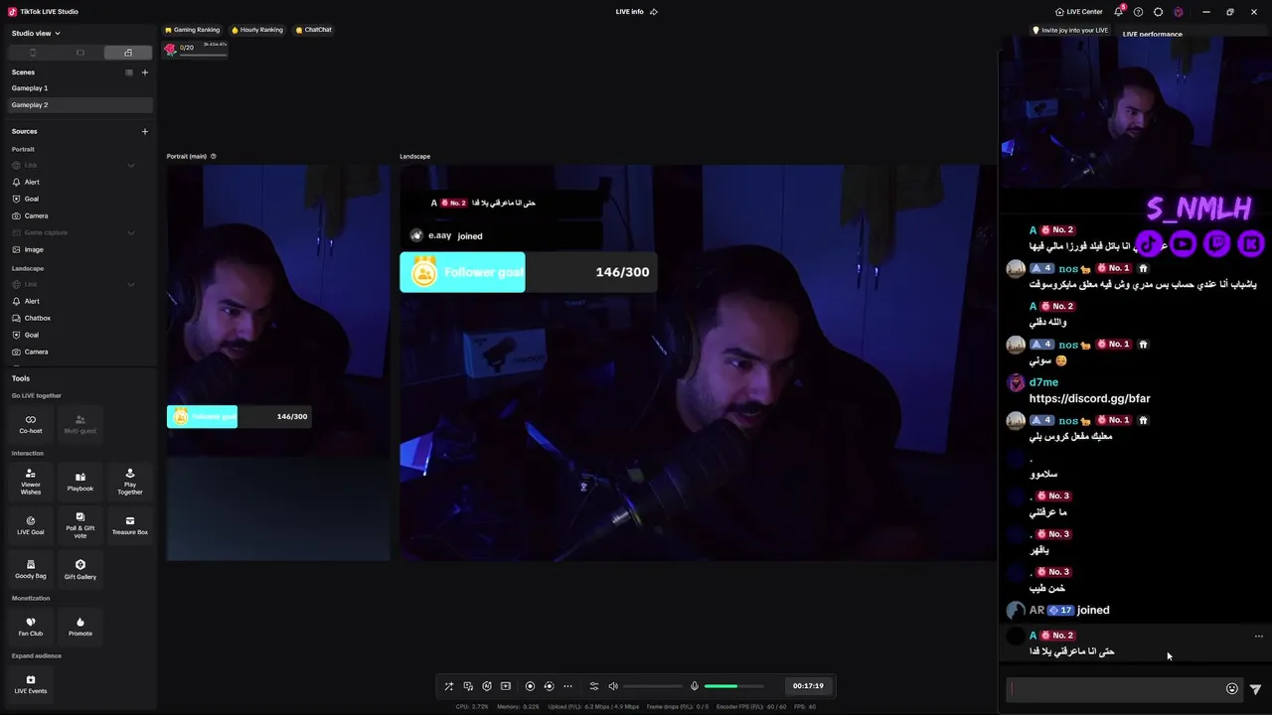Screen dimensions: 1272x715
Task: Open the settings gear icon
Action: tap(1159, 12)
